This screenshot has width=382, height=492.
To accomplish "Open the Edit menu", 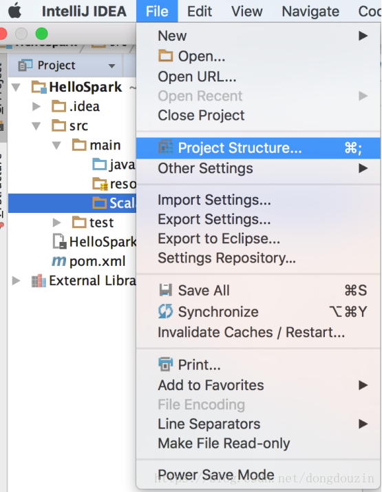I will [x=200, y=11].
